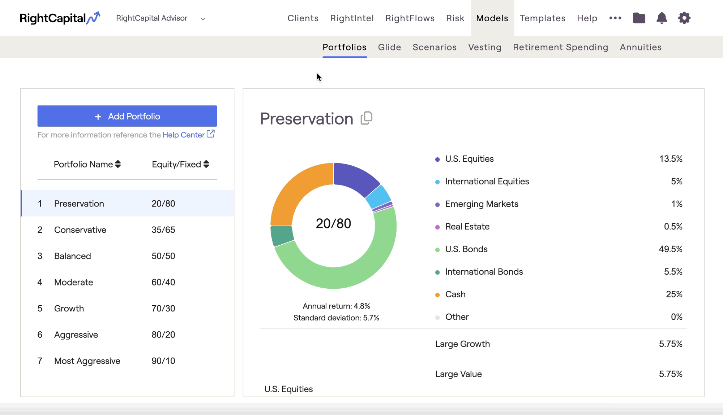Select the Preservation portfolio row
The height and width of the screenshot is (415, 723).
(x=127, y=204)
